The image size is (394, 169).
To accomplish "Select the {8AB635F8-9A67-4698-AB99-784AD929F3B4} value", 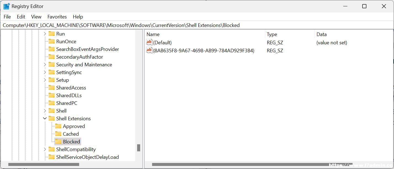I will [204, 51].
